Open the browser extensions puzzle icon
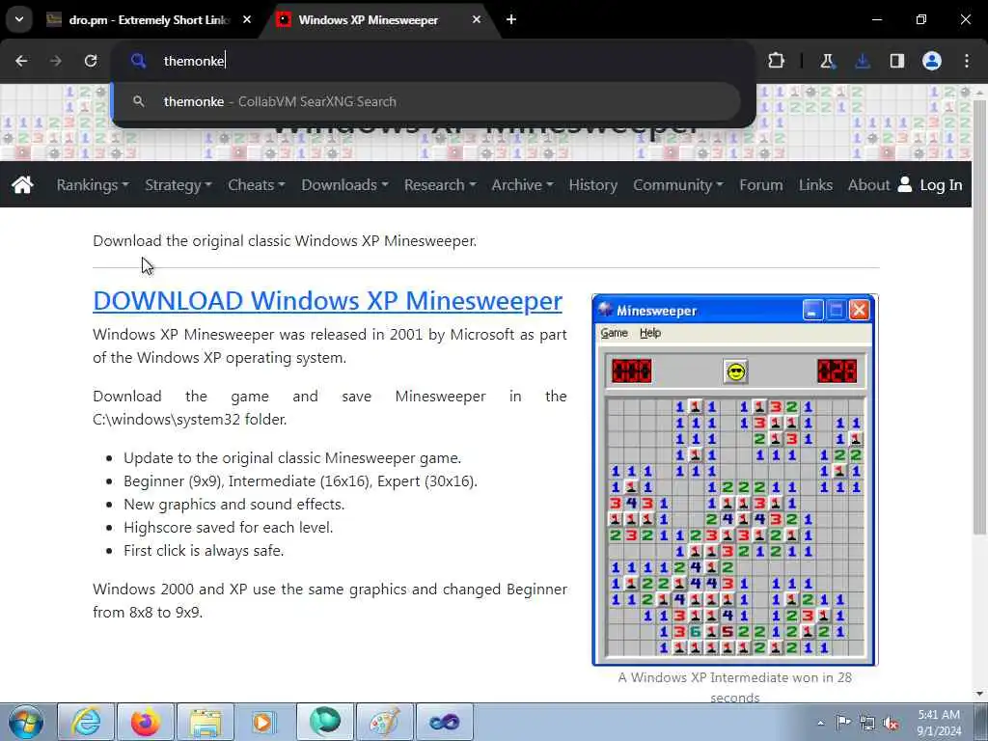The height and width of the screenshot is (741, 988). 777,61
